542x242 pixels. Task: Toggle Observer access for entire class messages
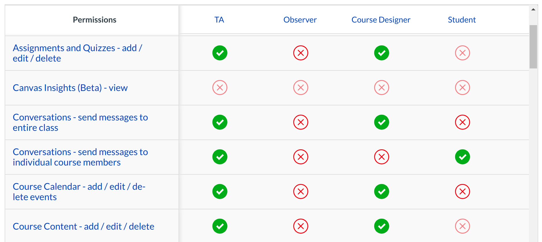coord(300,122)
